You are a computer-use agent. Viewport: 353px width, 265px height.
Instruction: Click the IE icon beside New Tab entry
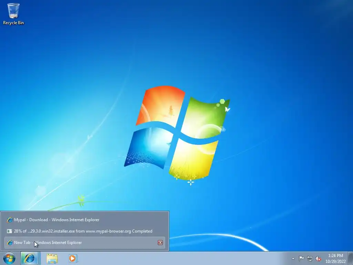pos(9,243)
